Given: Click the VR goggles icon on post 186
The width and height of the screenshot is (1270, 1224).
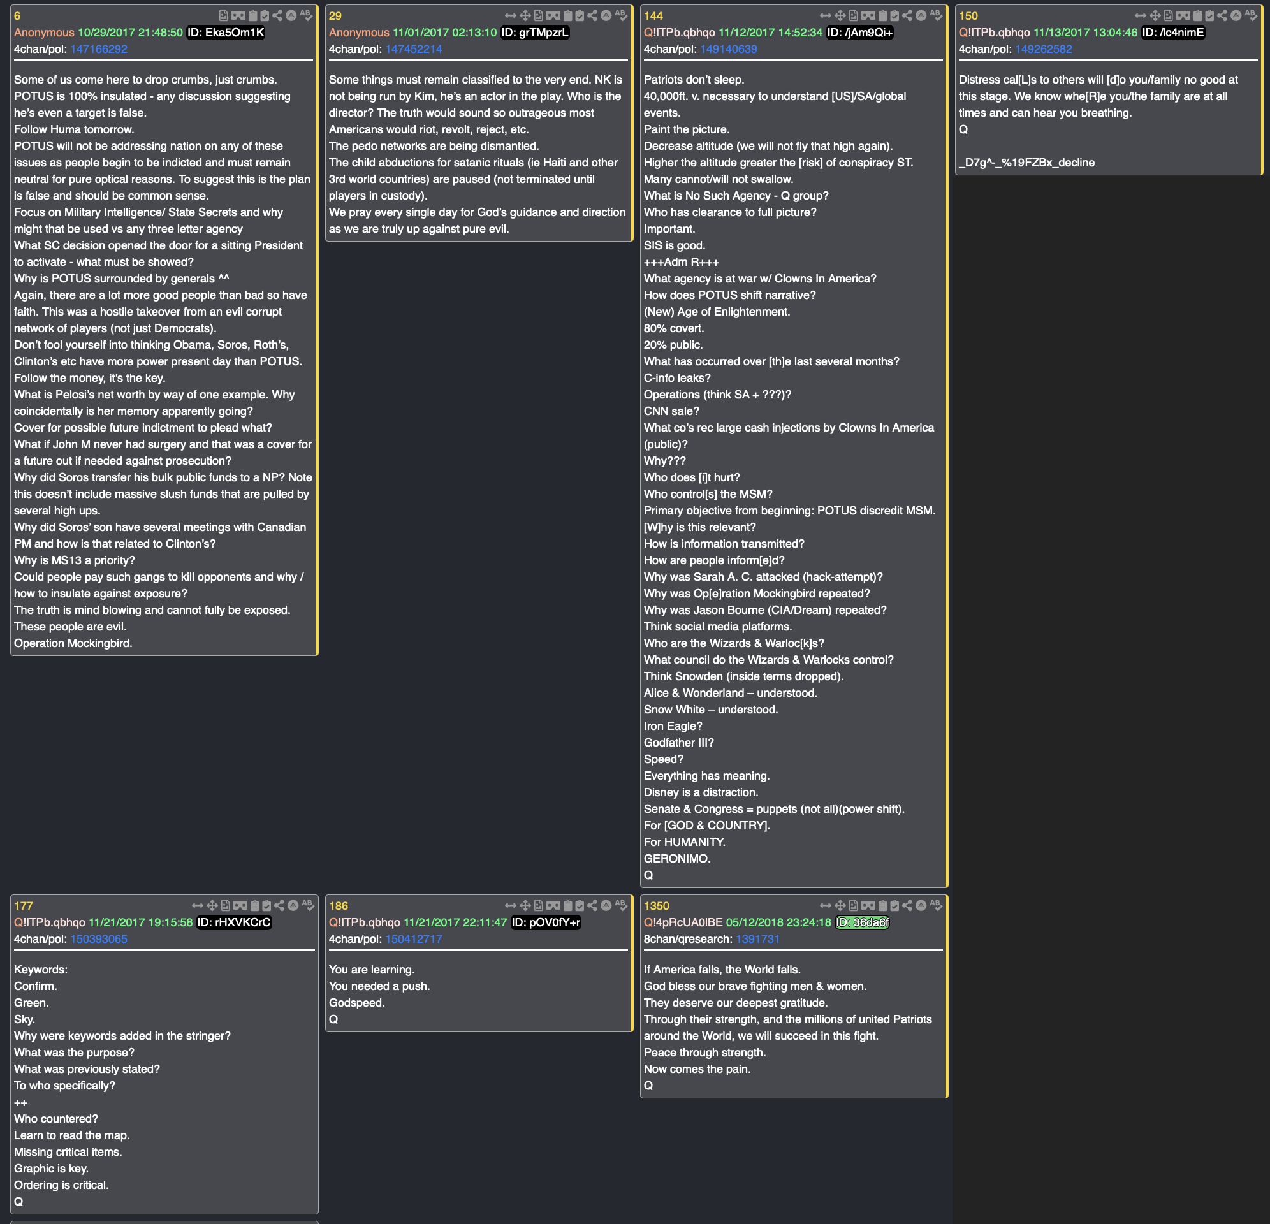Looking at the screenshot, I should tap(553, 905).
